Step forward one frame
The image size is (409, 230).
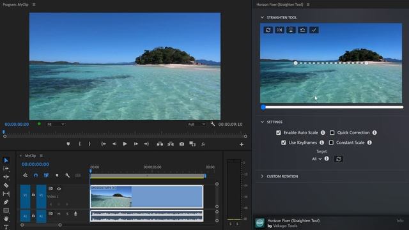[135, 144]
